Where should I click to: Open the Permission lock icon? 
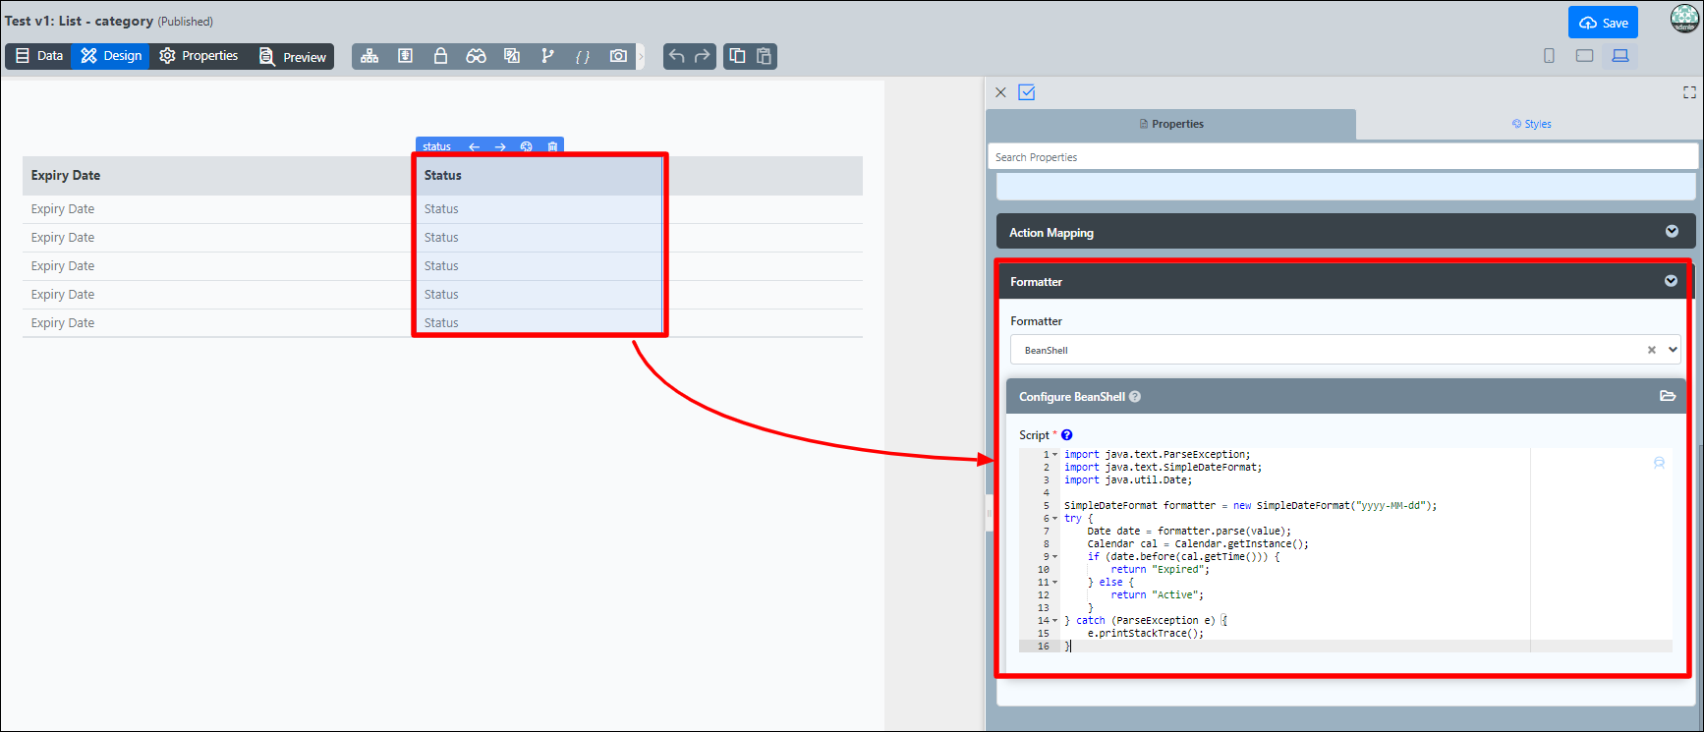point(440,56)
